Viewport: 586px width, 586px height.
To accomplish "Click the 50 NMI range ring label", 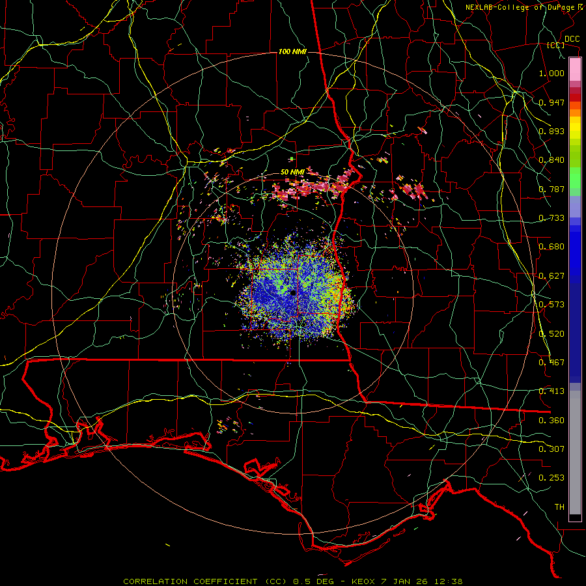I will [292, 172].
